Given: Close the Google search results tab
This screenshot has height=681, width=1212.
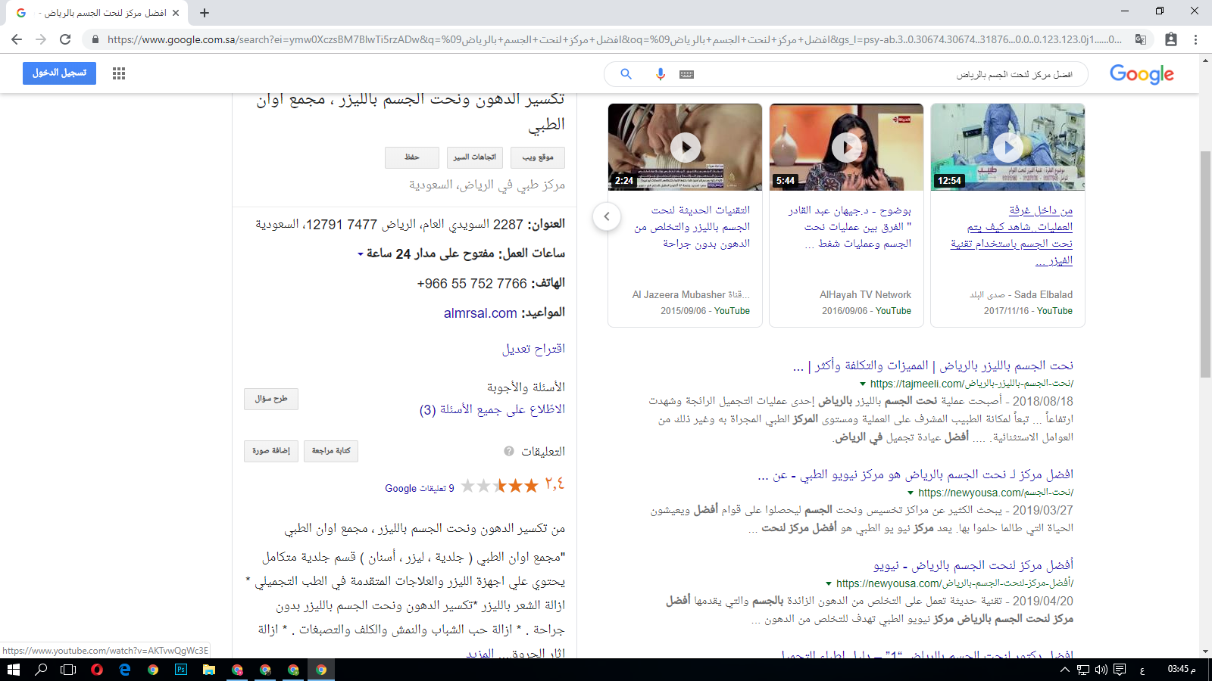Looking at the screenshot, I should (x=176, y=13).
